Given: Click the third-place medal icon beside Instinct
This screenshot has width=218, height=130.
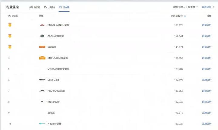Looking at the screenshot, I should click(10, 47).
